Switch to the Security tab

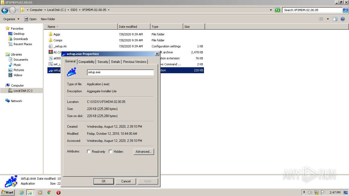click(x=103, y=62)
